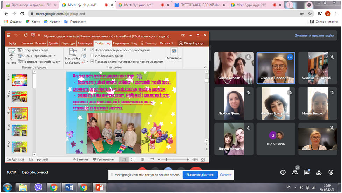342x193 pixels.
Task: Toggle Показать элементы управления проигрывателем checkbox
Action: point(92,61)
